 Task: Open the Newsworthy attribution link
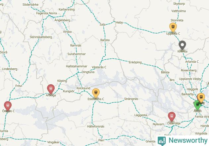pyautogui.click(x=183, y=141)
